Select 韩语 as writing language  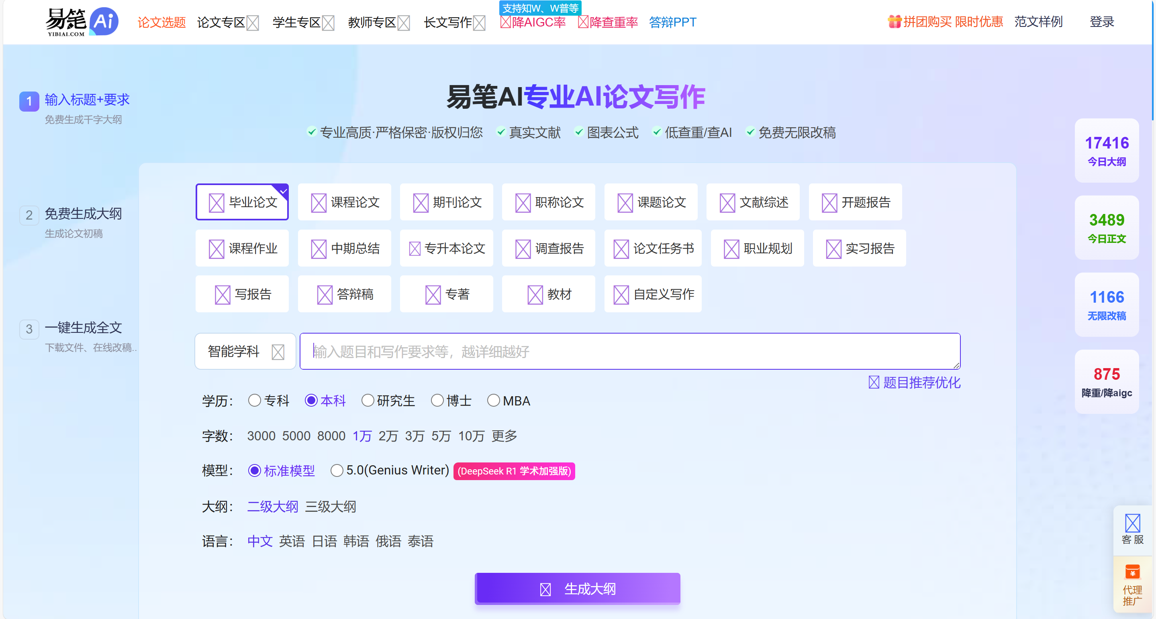[356, 541]
